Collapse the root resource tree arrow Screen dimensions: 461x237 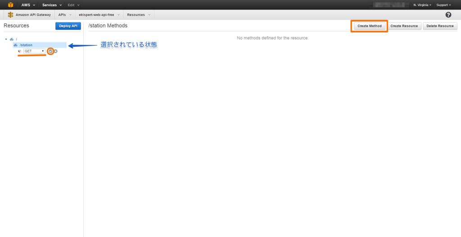(6, 39)
